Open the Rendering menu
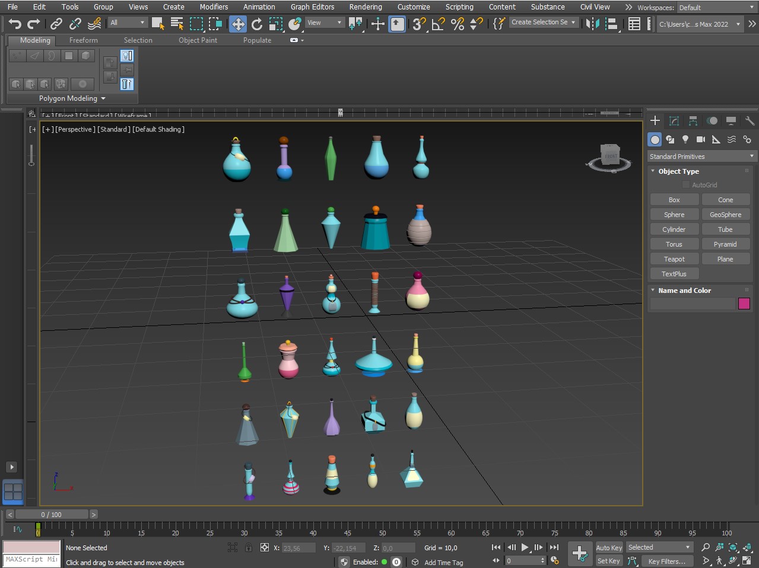Screen dimensions: 759x568 click(x=365, y=7)
